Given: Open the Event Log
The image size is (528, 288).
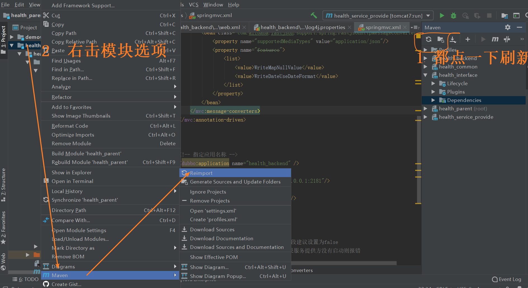Looking at the screenshot, I should pos(506,279).
